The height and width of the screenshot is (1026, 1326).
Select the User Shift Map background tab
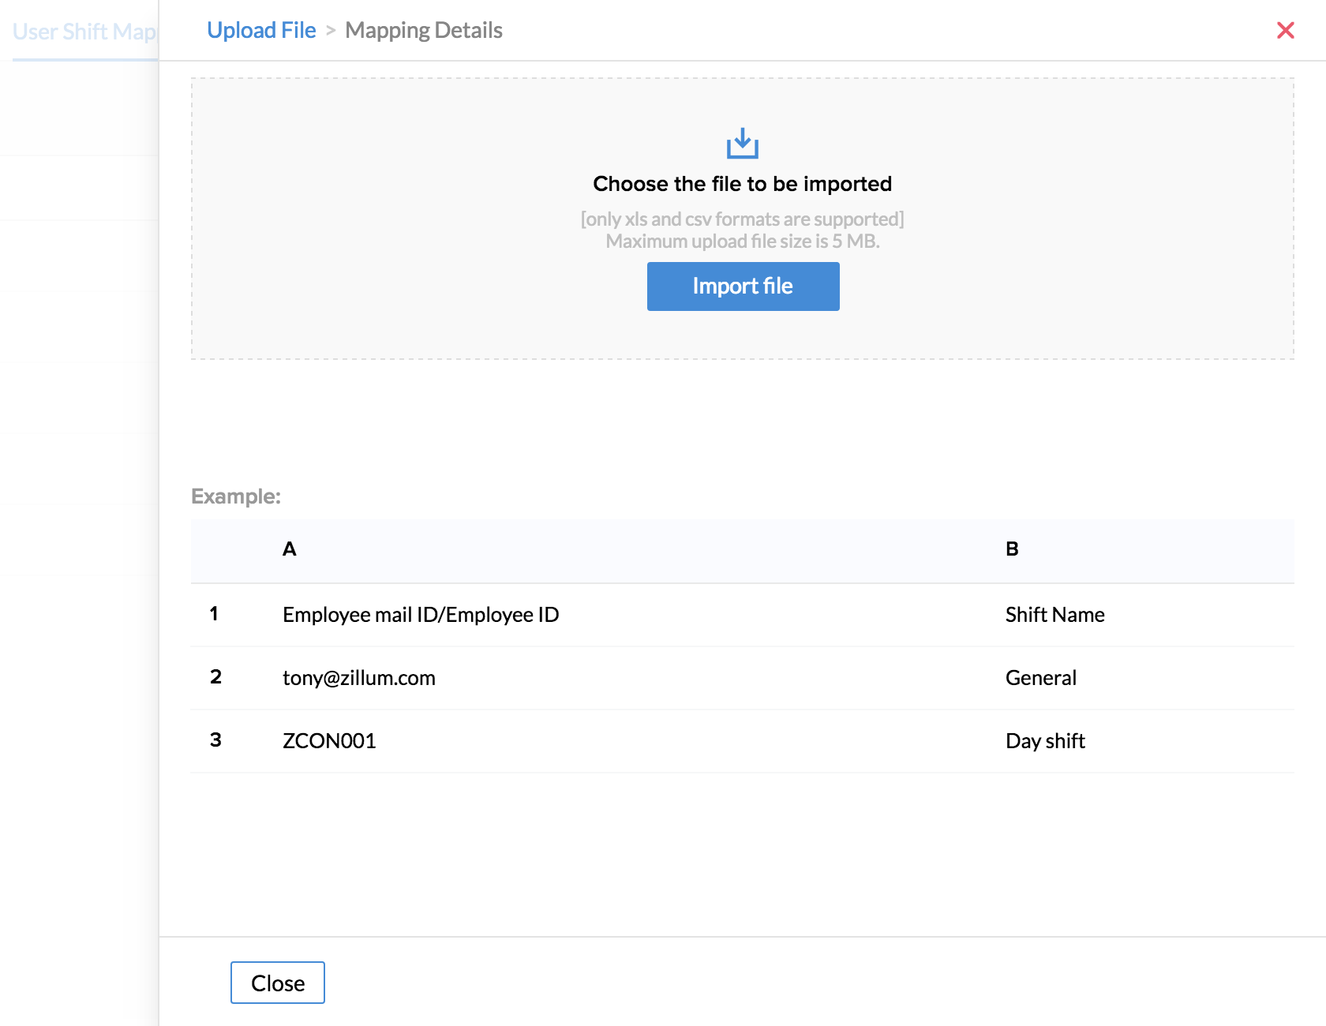tap(84, 32)
